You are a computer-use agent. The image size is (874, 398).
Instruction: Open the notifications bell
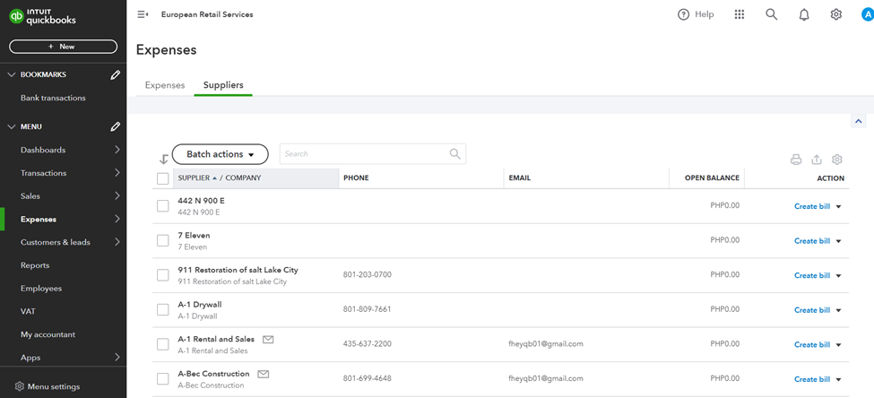[804, 14]
